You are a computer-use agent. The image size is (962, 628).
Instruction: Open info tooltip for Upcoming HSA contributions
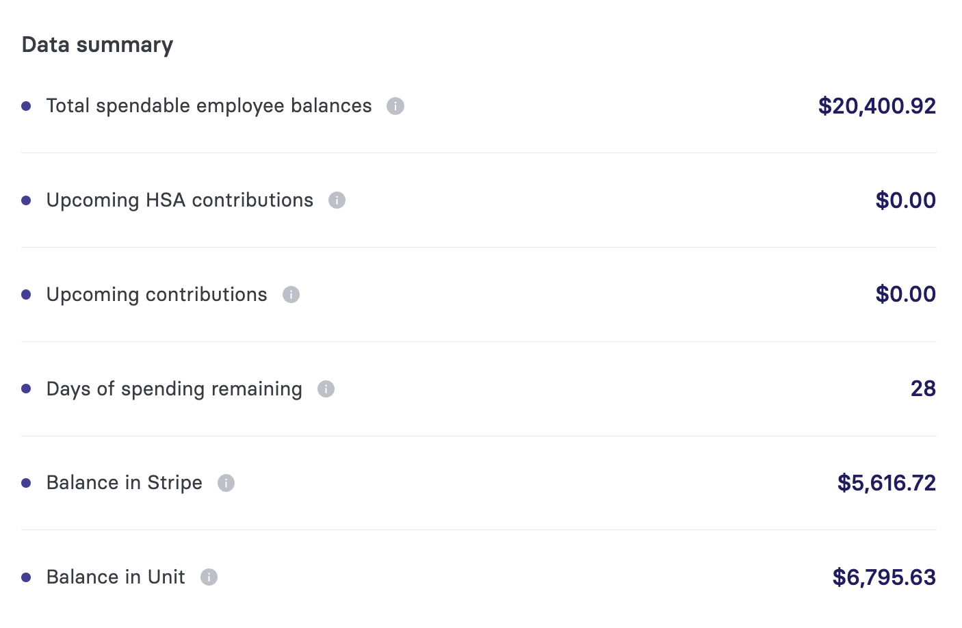337,200
